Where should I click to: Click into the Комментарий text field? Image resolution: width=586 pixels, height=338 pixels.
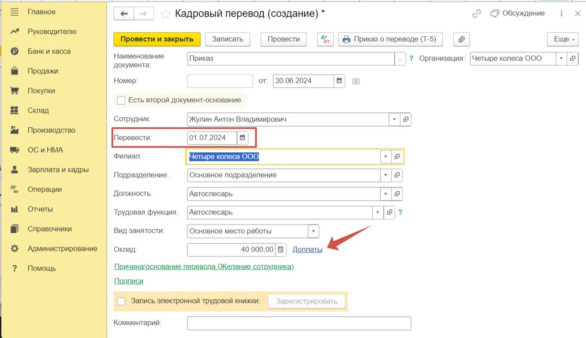pos(299,323)
